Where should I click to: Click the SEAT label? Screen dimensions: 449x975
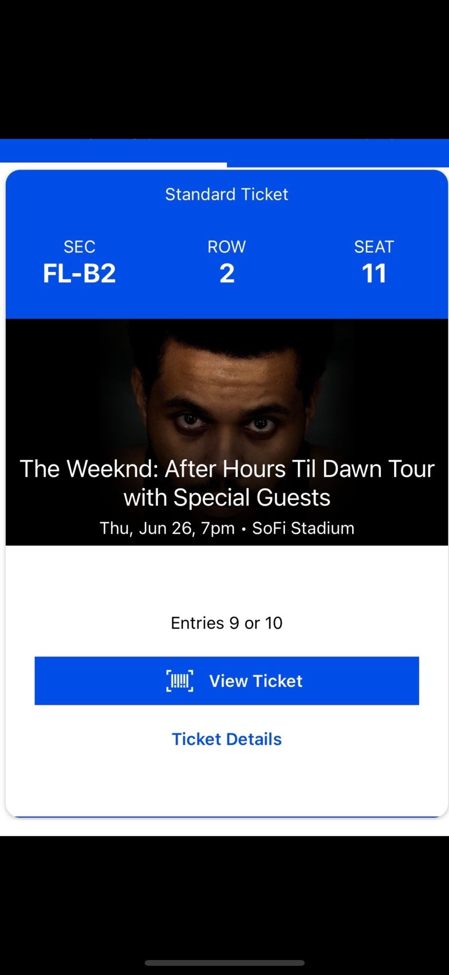point(374,247)
